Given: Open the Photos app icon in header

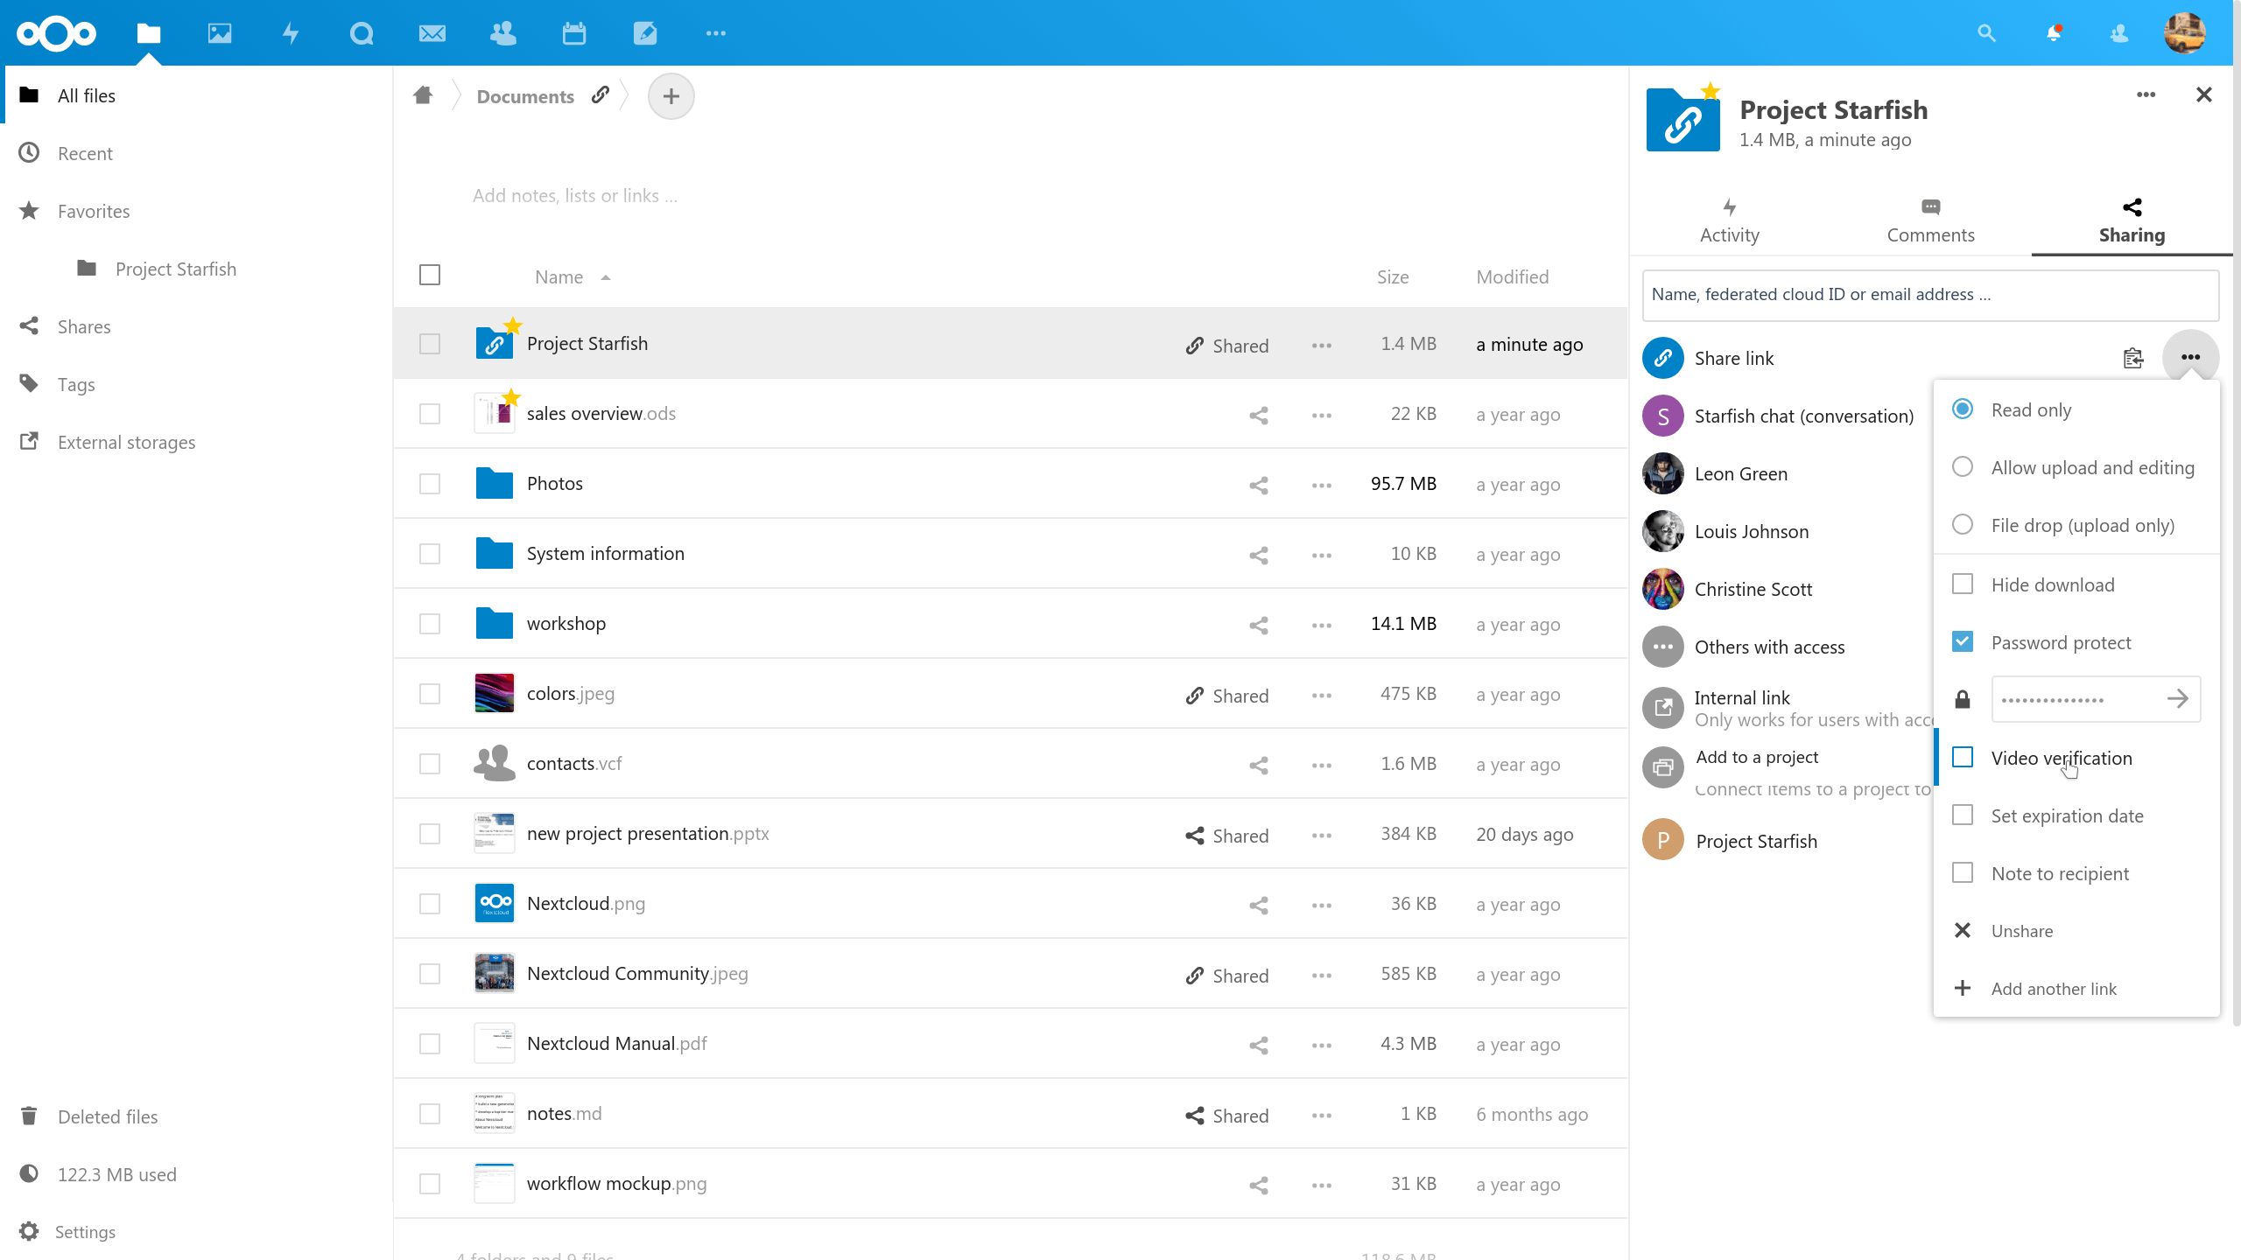Looking at the screenshot, I should pyautogui.click(x=220, y=33).
